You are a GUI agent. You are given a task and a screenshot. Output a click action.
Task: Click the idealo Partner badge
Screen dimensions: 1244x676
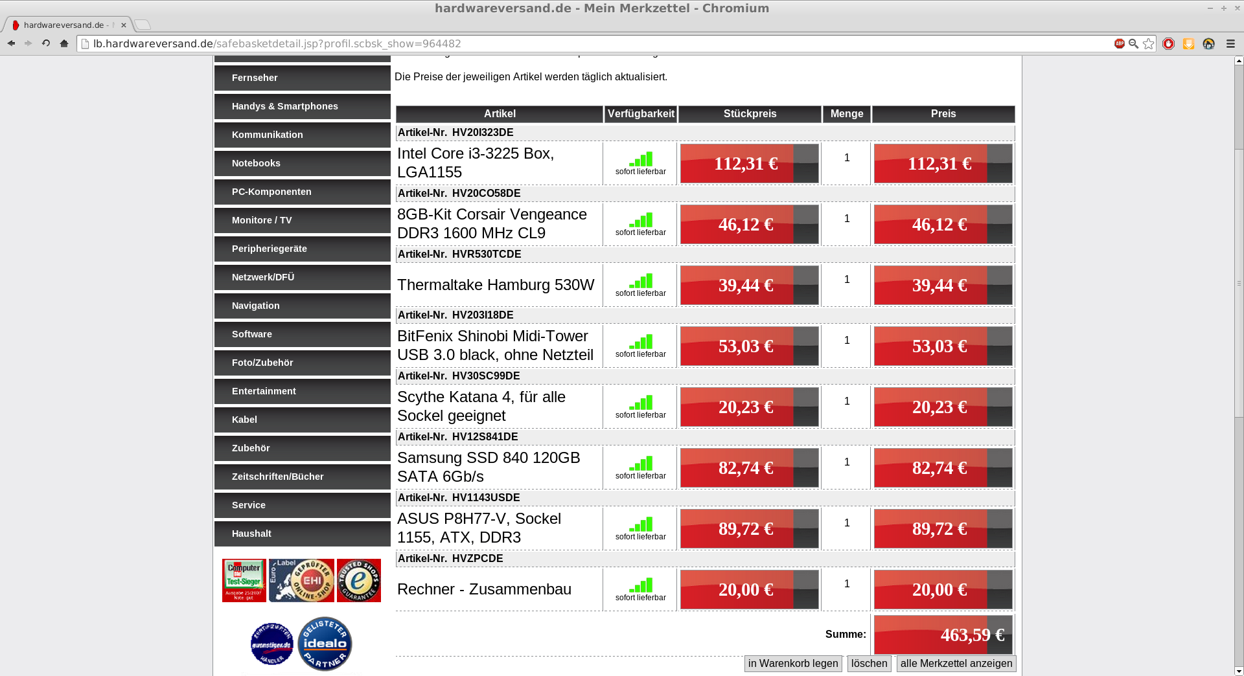point(325,644)
